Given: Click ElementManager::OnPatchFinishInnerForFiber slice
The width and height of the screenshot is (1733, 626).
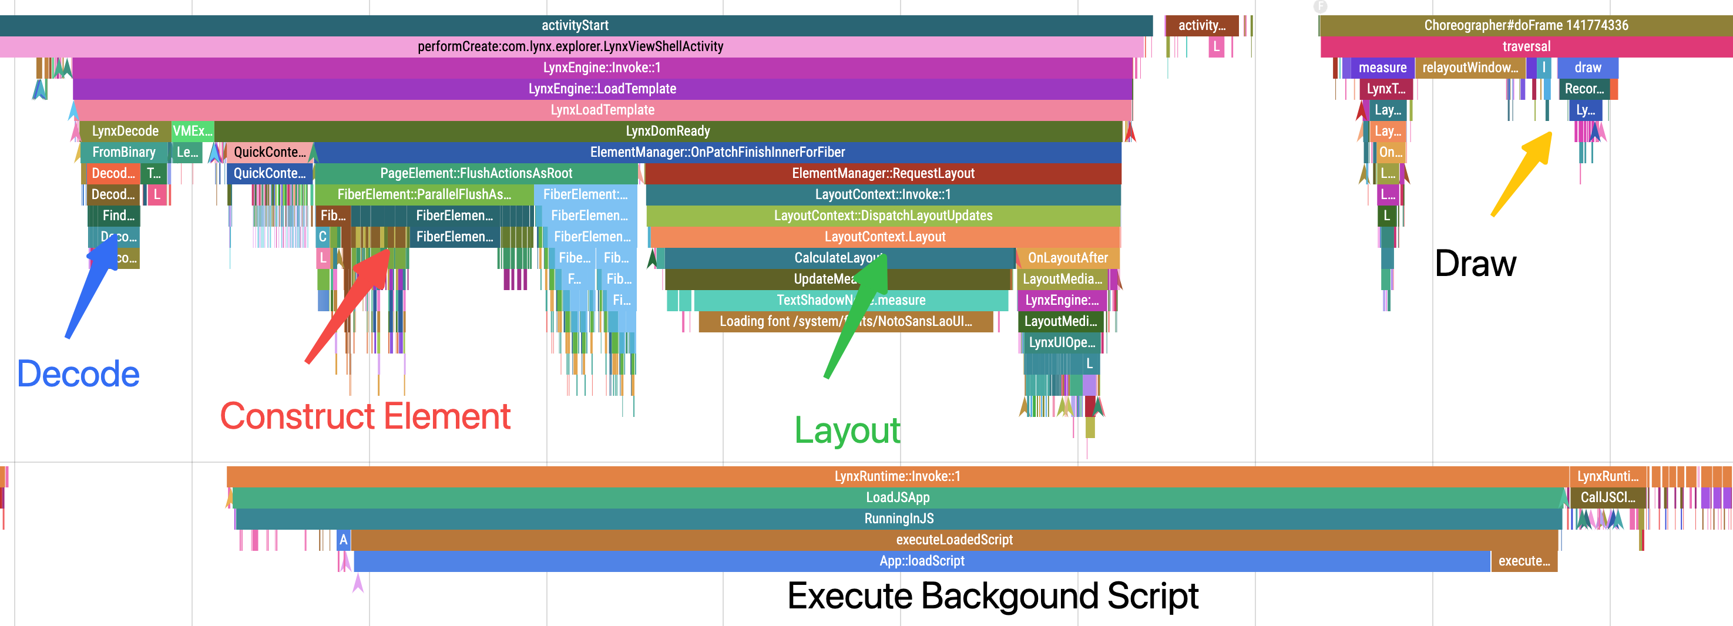Looking at the screenshot, I should tap(717, 152).
